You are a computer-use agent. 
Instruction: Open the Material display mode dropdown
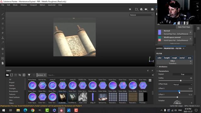point(141,15)
